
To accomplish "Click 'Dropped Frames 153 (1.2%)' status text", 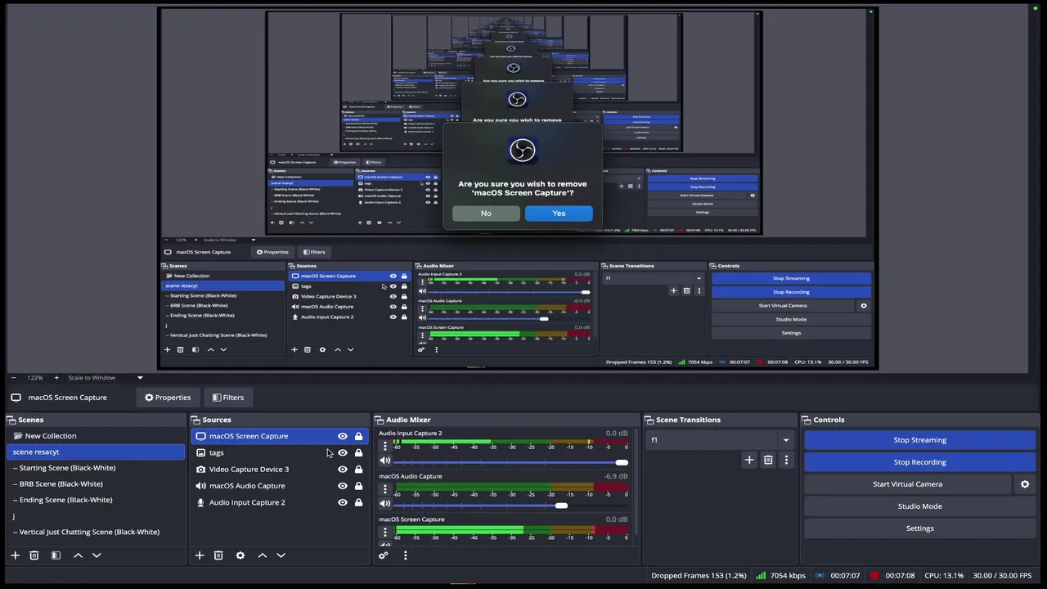I will pos(699,576).
